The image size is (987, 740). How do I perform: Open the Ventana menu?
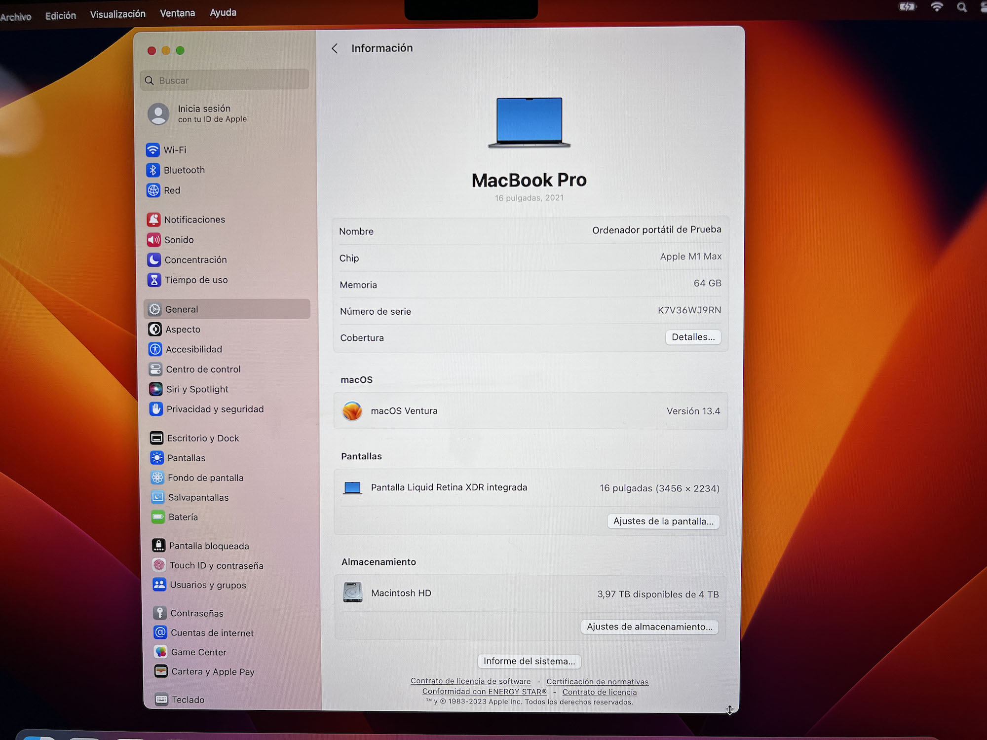(x=178, y=13)
